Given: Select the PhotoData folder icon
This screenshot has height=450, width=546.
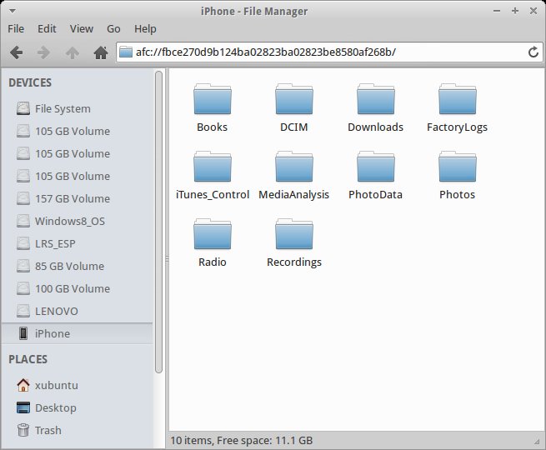Looking at the screenshot, I should pos(375,167).
